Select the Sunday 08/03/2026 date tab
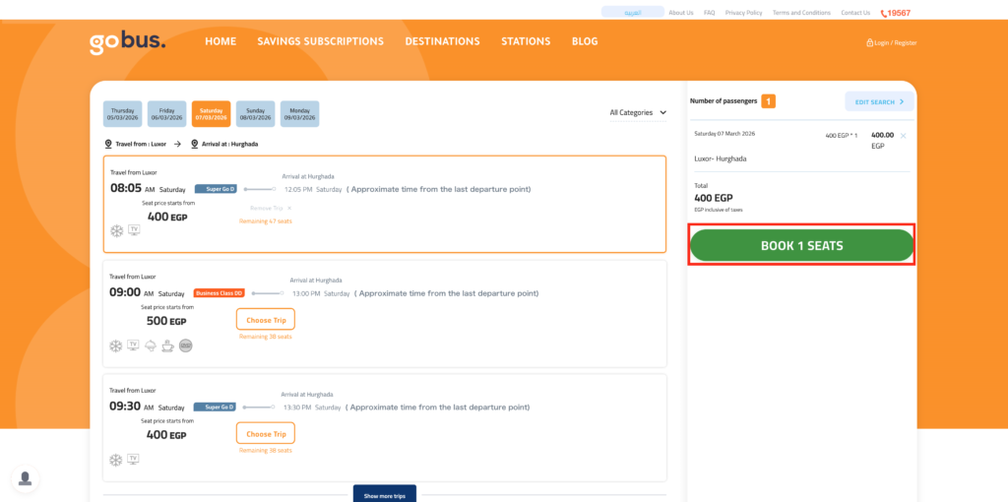Image resolution: width=1008 pixels, height=502 pixels. click(255, 114)
